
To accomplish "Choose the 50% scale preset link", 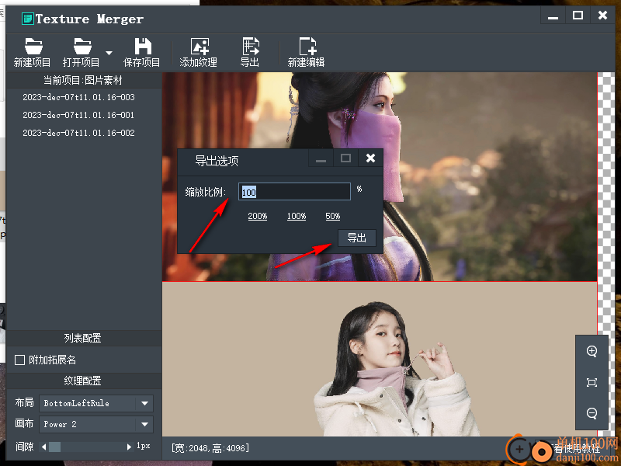I will pos(333,216).
